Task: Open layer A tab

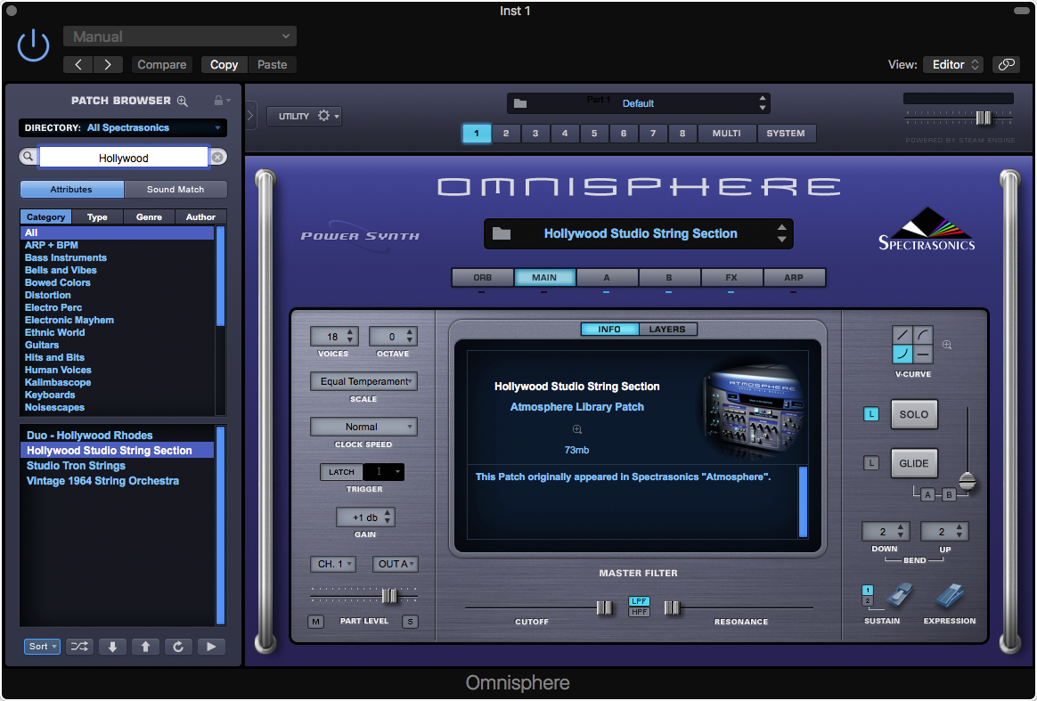Action: coord(607,277)
